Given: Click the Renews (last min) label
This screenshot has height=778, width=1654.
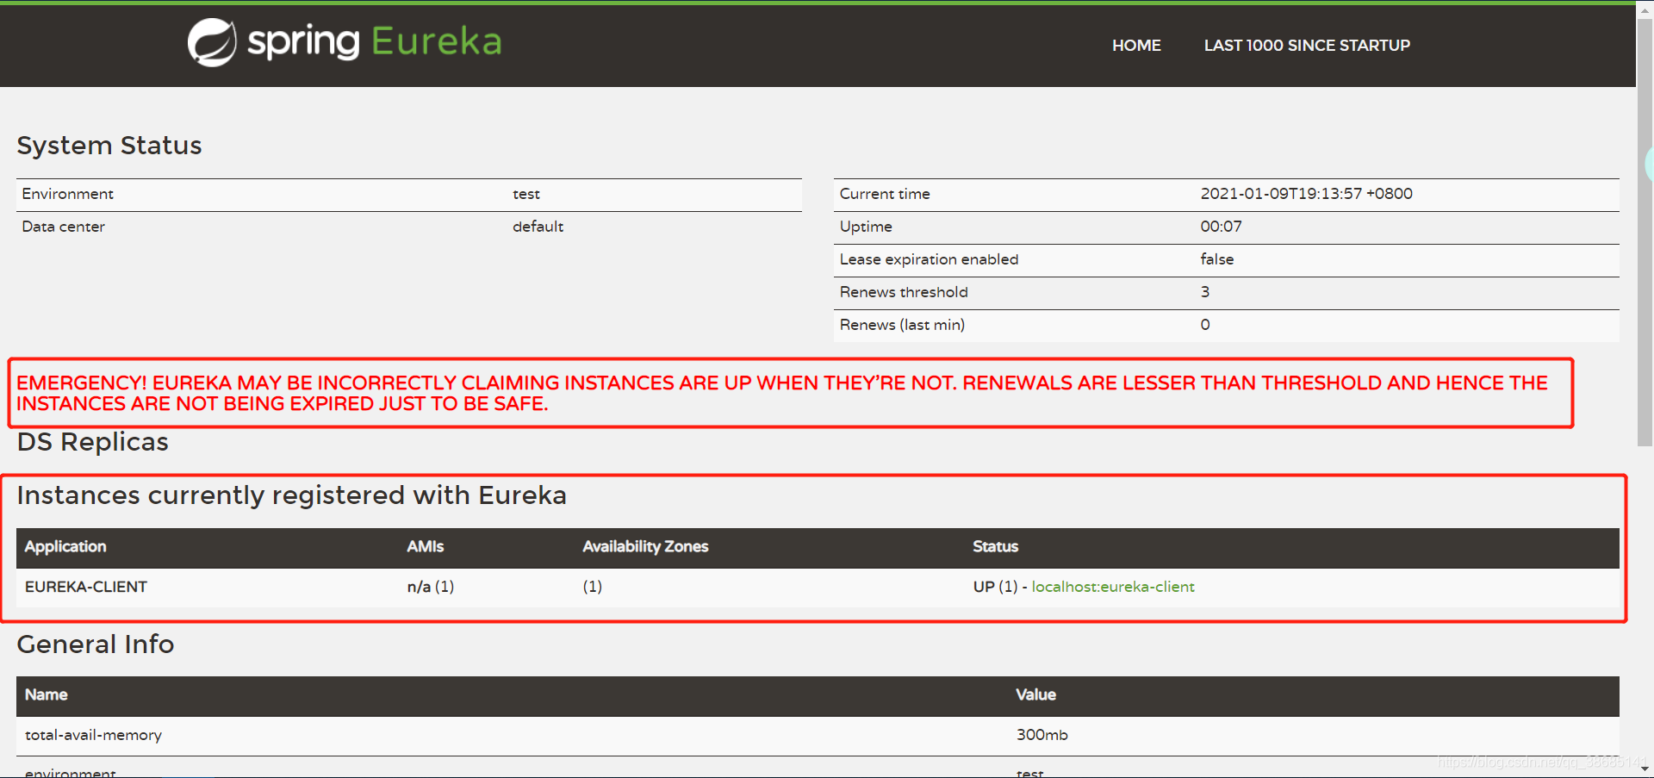Looking at the screenshot, I should tap(902, 325).
